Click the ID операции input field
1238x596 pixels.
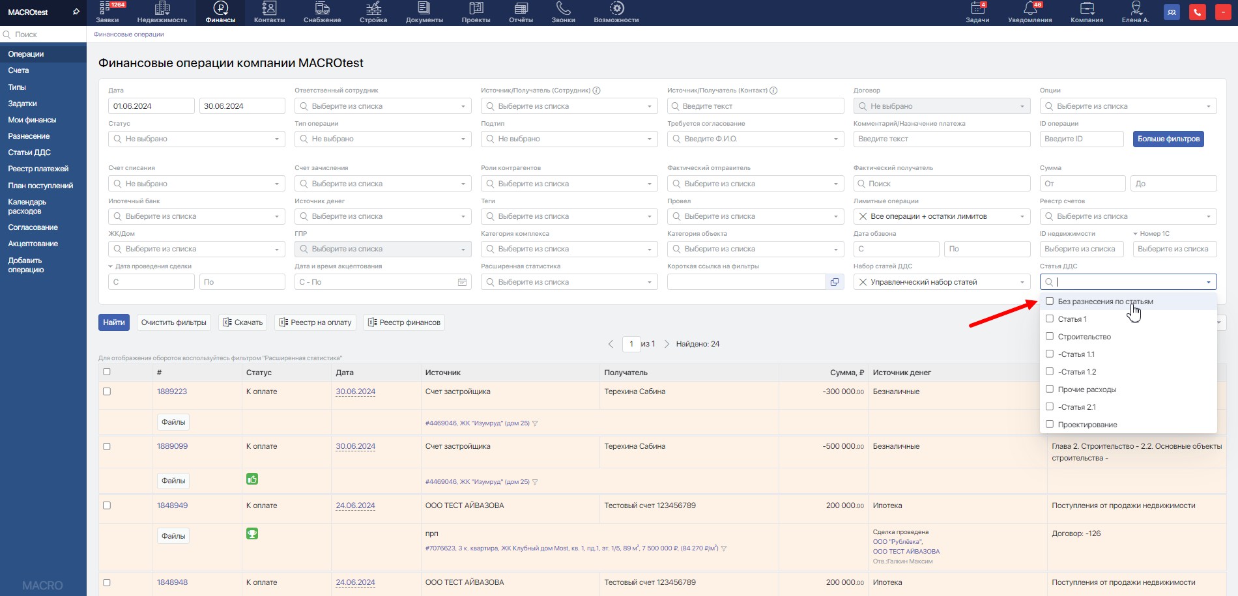pos(1081,139)
